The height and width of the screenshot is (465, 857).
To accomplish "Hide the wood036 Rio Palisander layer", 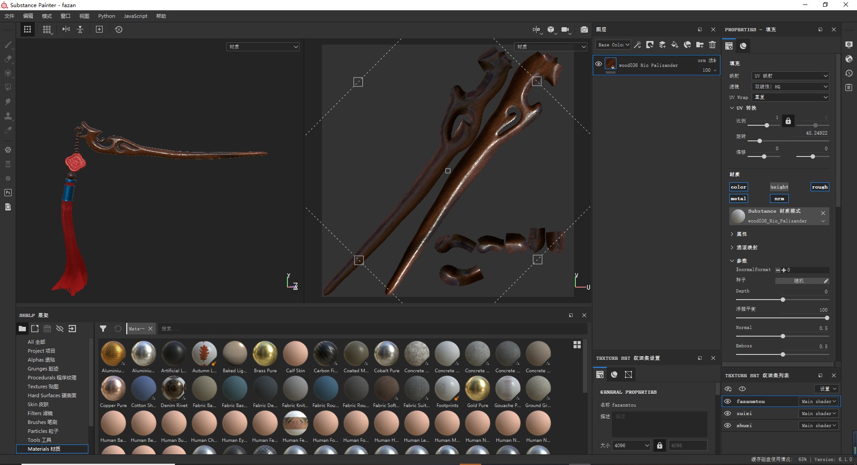I will click(599, 64).
